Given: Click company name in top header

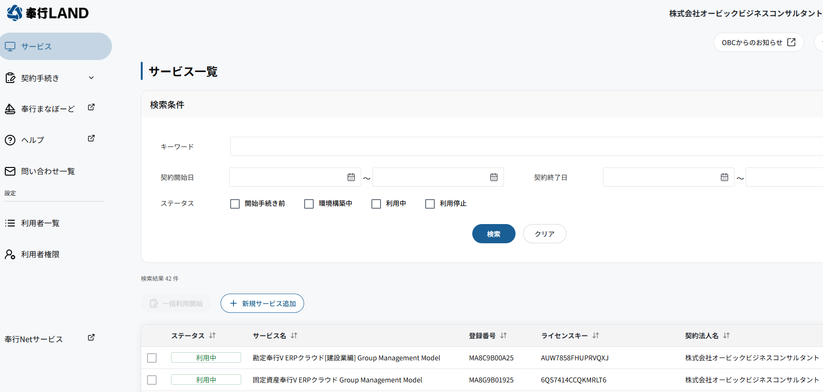Looking at the screenshot, I should (x=746, y=13).
